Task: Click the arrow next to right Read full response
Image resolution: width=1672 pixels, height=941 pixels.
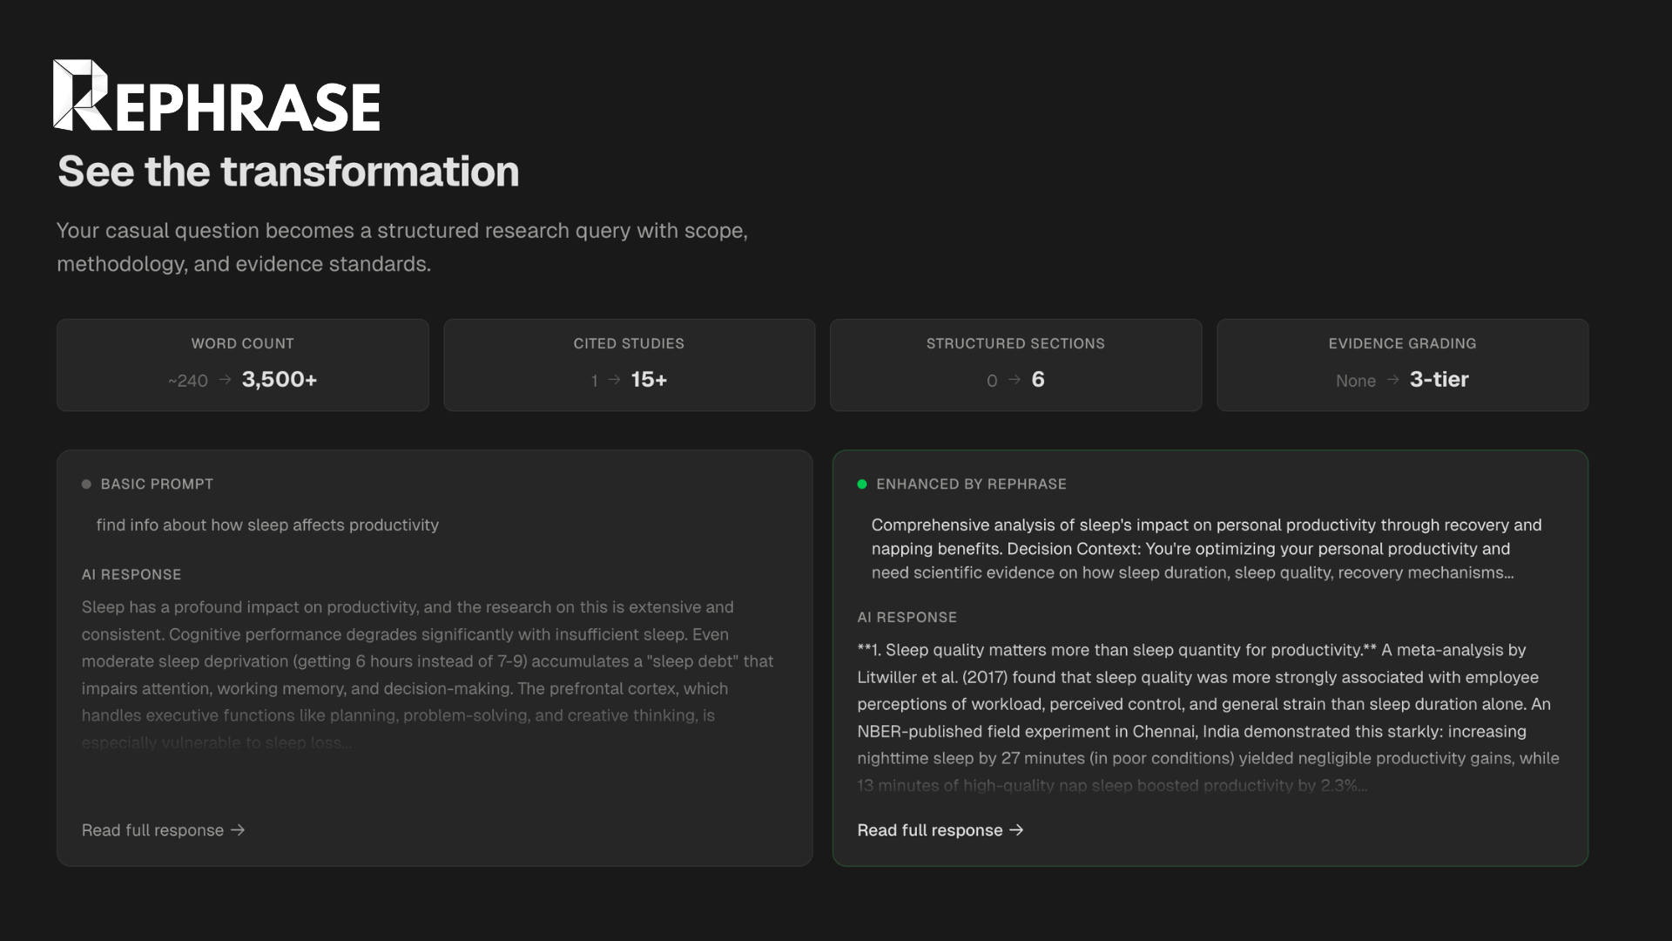Action: click(x=1017, y=830)
